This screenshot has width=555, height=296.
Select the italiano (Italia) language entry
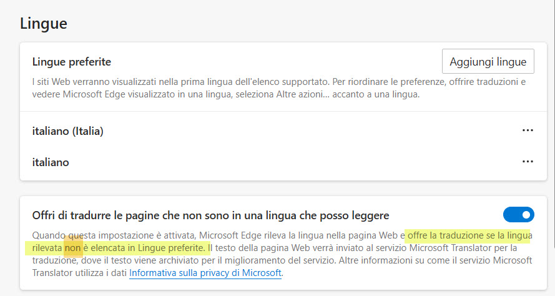67,131
